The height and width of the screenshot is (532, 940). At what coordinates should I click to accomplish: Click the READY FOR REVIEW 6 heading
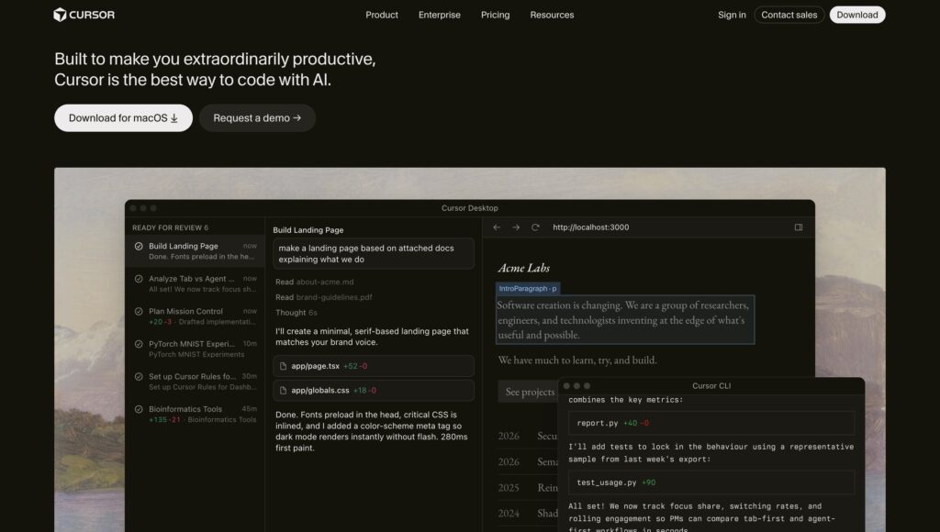(170, 227)
